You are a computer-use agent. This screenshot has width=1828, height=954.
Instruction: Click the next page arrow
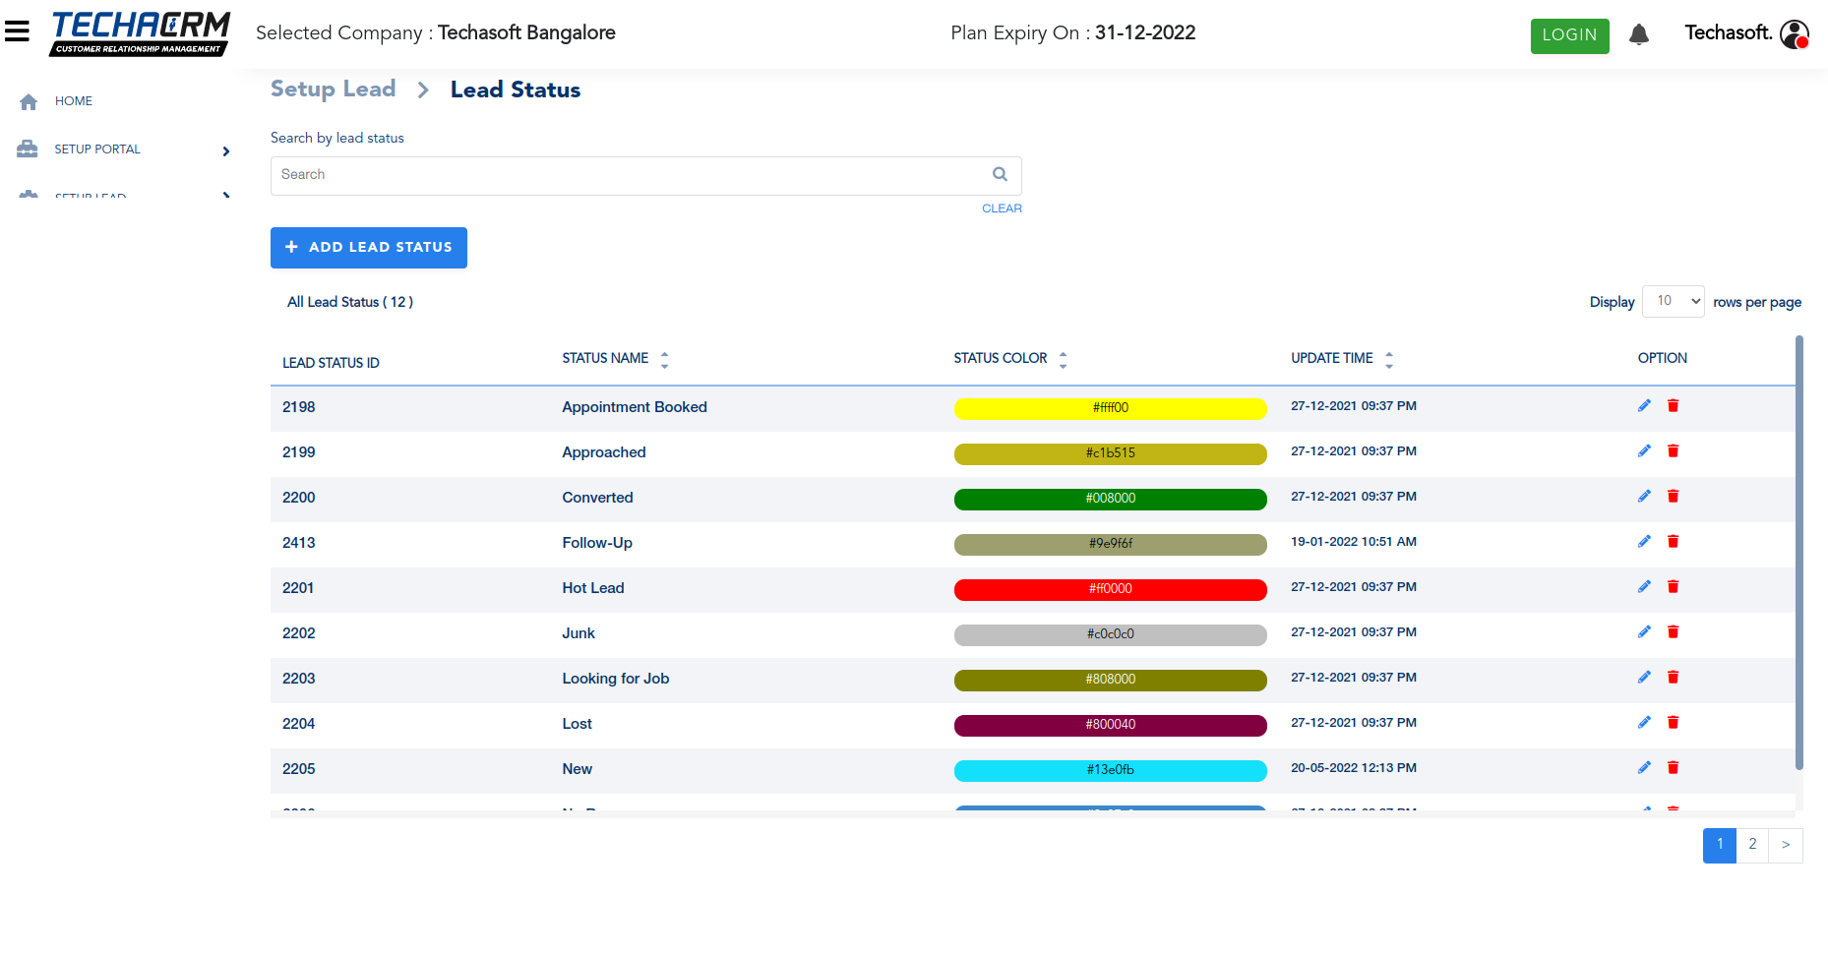[x=1786, y=845]
